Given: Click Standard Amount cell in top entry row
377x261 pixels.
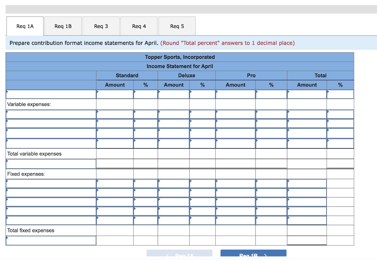Looking at the screenshot, I should (x=115, y=94).
